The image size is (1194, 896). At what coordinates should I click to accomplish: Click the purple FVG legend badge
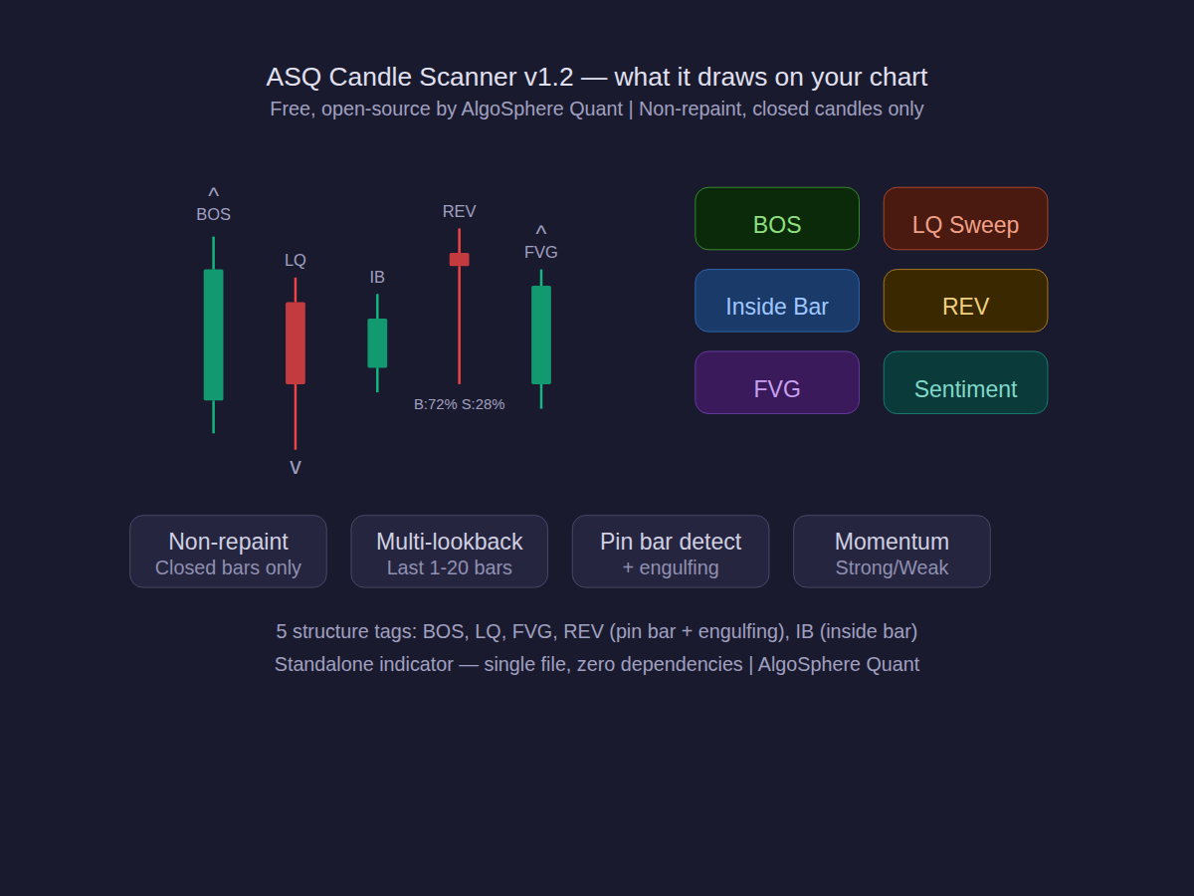776,382
